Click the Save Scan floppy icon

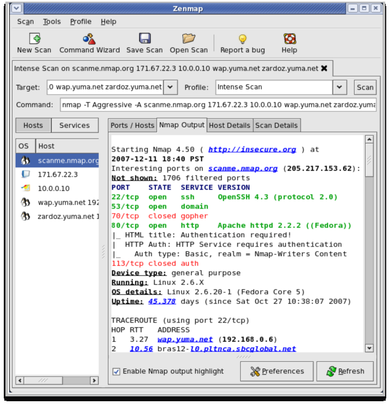coord(145,38)
